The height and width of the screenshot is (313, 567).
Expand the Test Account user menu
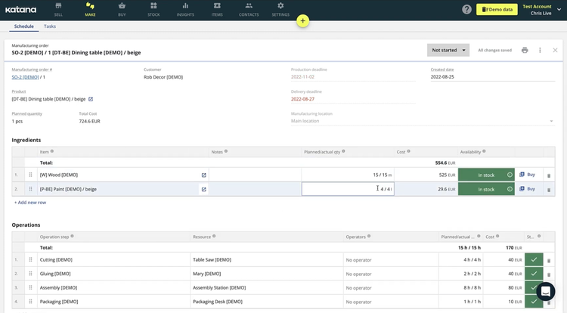[559, 9]
